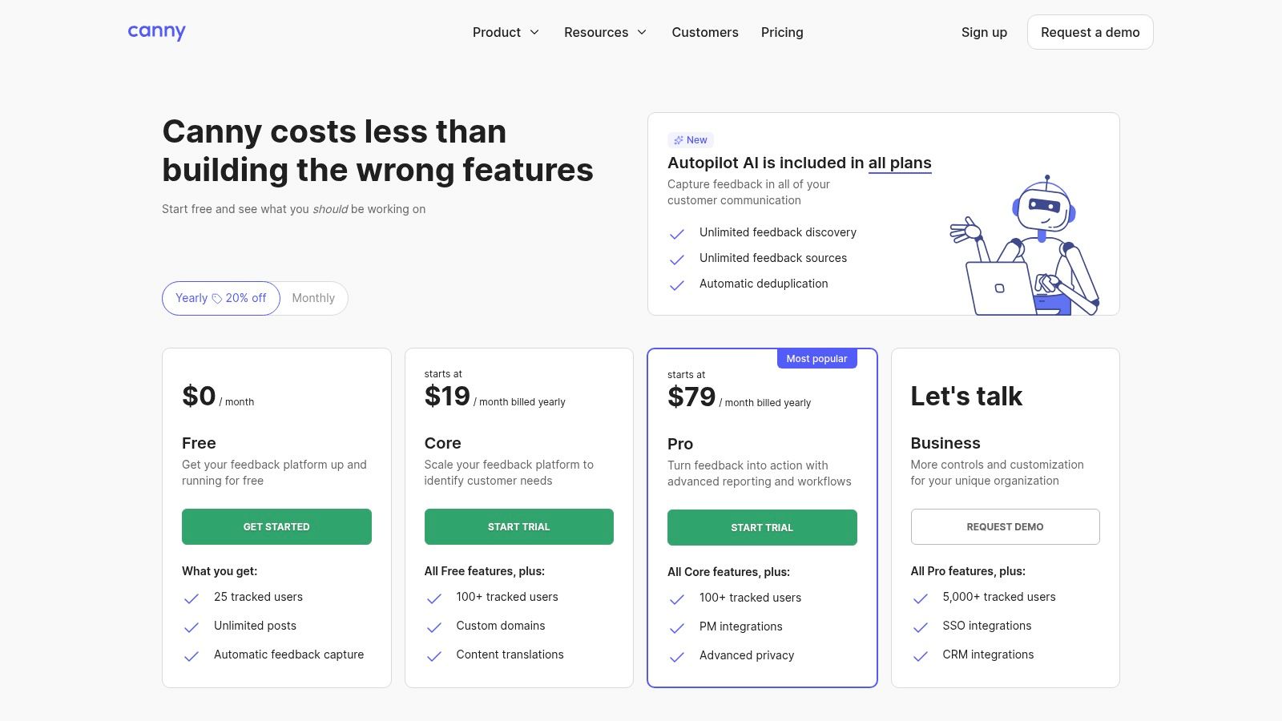Open the Pricing nav item
The image size is (1282, 721).
tap(782, 32)
